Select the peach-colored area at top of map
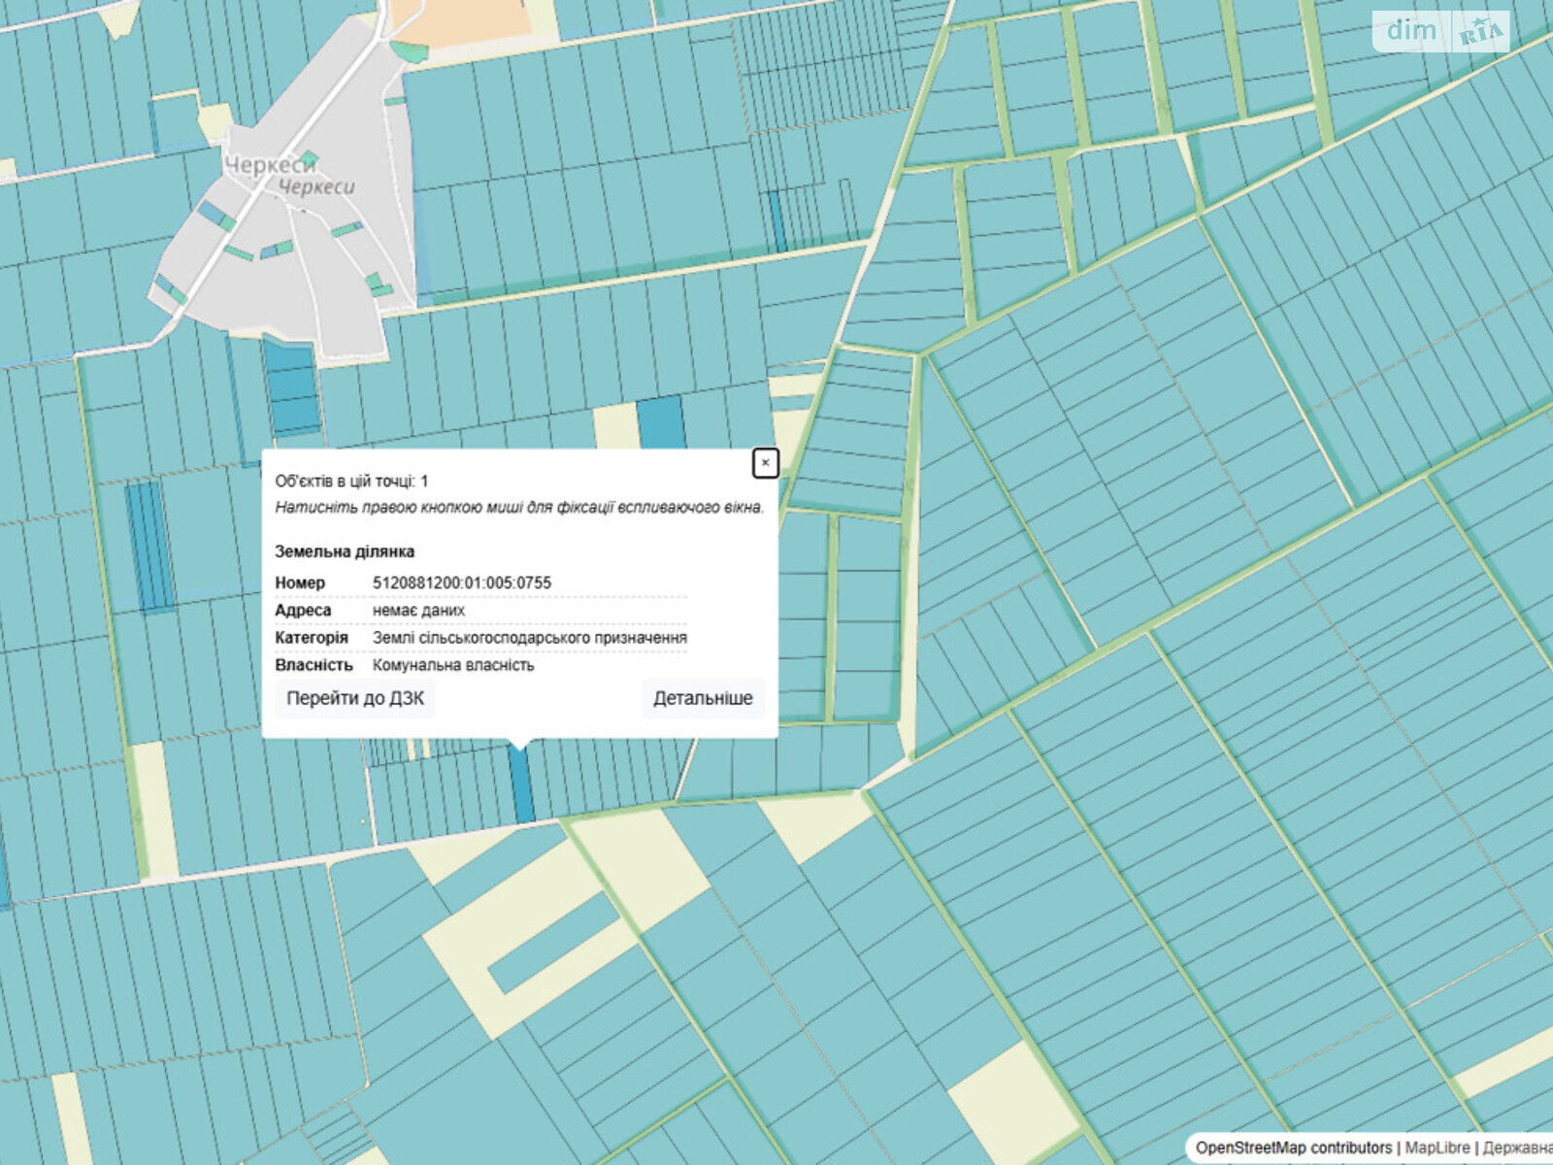Viewport: 1553px width, 1165px height. [466, 21]
